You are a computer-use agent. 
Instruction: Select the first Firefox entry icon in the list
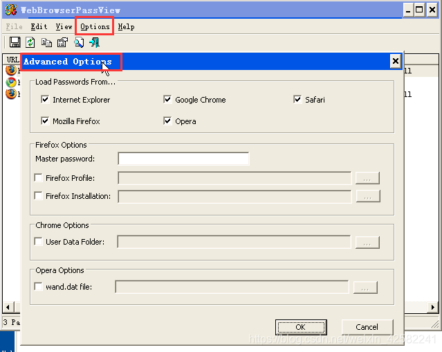tap(11, 70)
